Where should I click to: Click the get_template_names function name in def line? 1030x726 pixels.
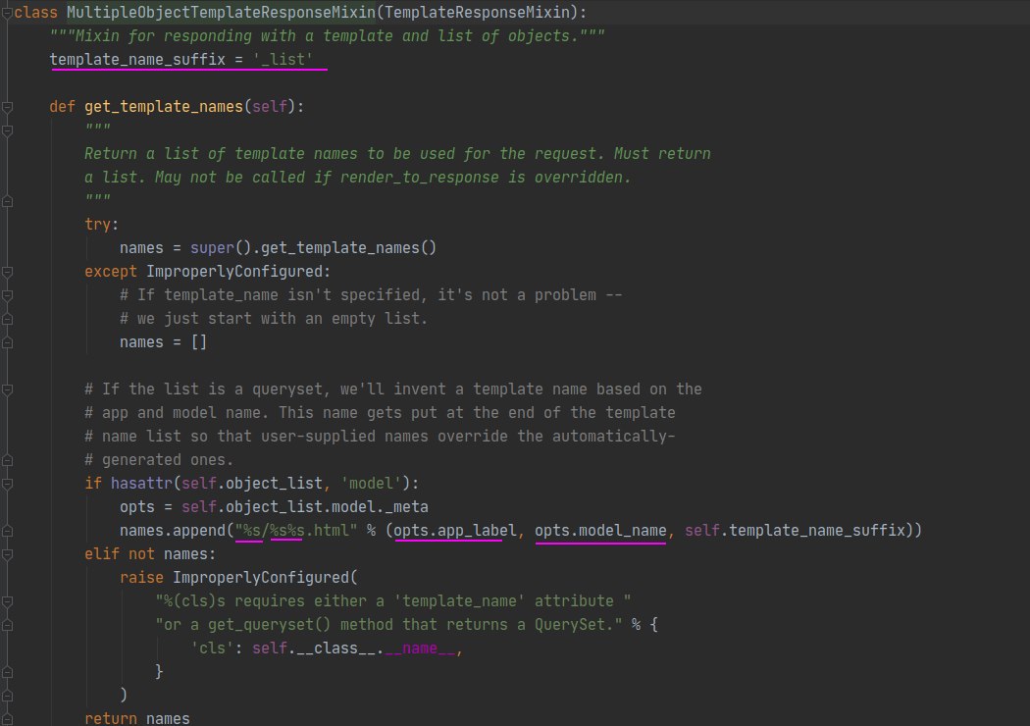click(x=164, y=106)
